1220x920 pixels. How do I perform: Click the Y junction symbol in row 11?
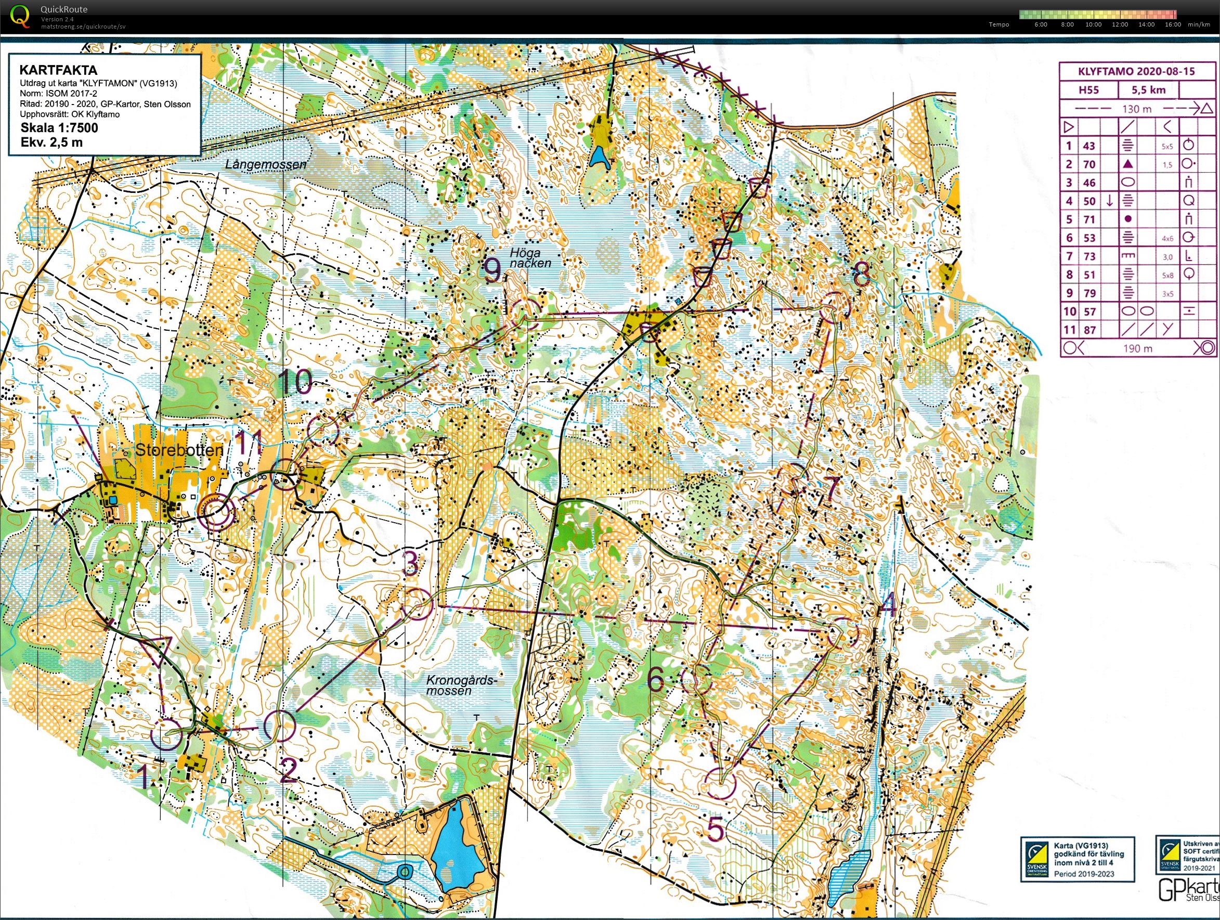(1167, 330)
